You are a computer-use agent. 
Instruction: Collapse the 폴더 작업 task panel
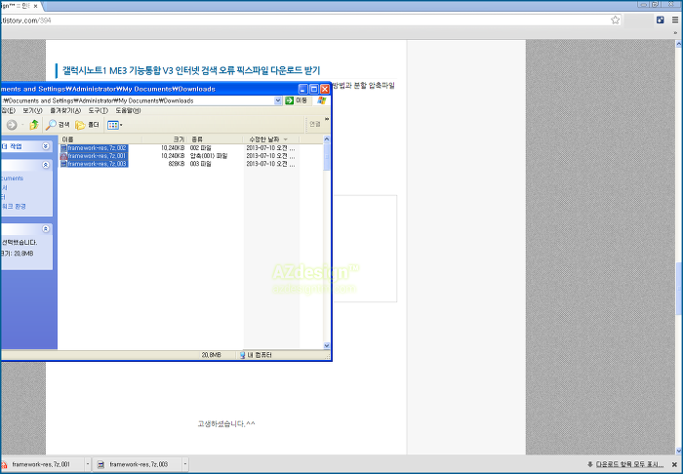45,146
